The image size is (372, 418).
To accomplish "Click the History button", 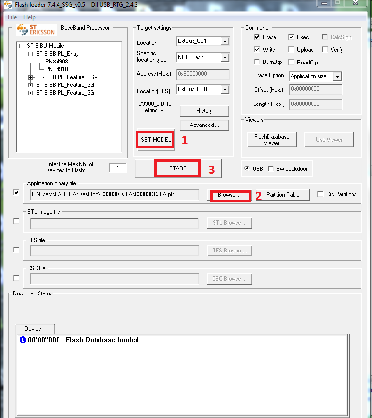I will pos(204,111).
